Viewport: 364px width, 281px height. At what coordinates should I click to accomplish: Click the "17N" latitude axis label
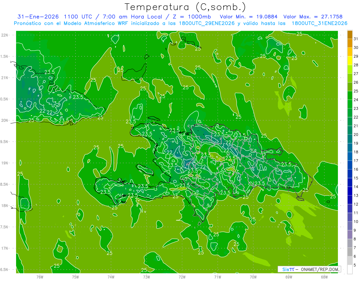(4, 248)
